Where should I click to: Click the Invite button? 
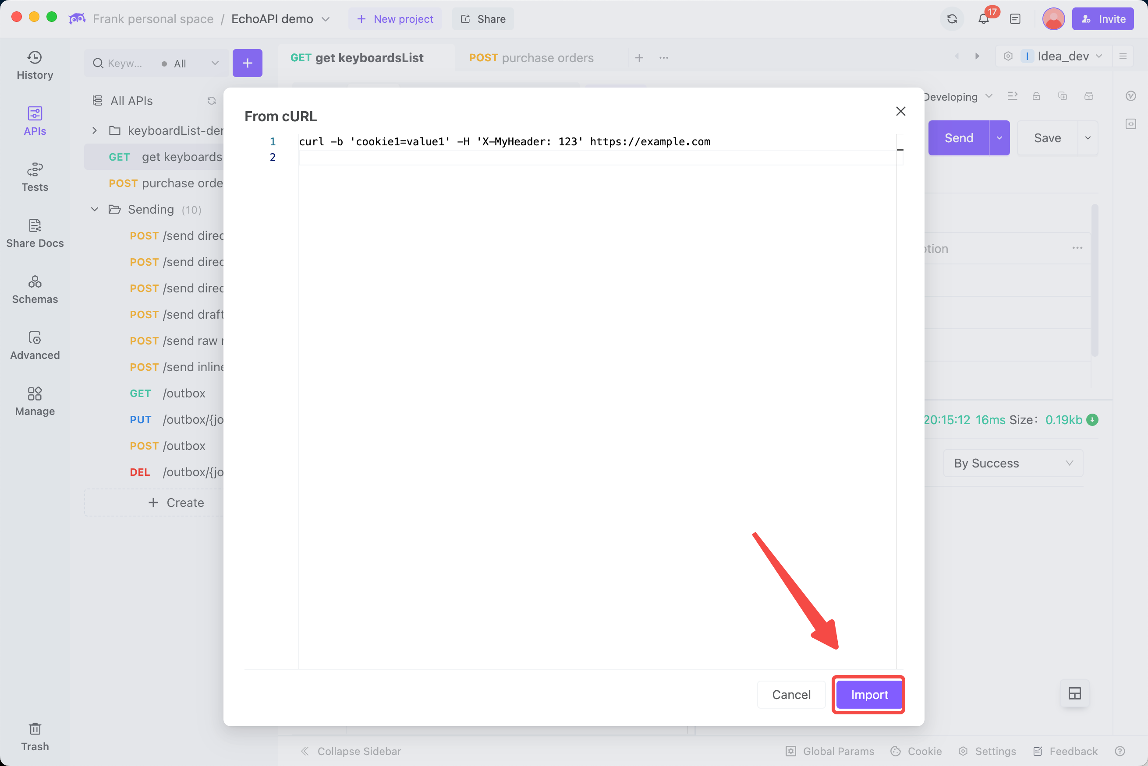pos(1102,19)
